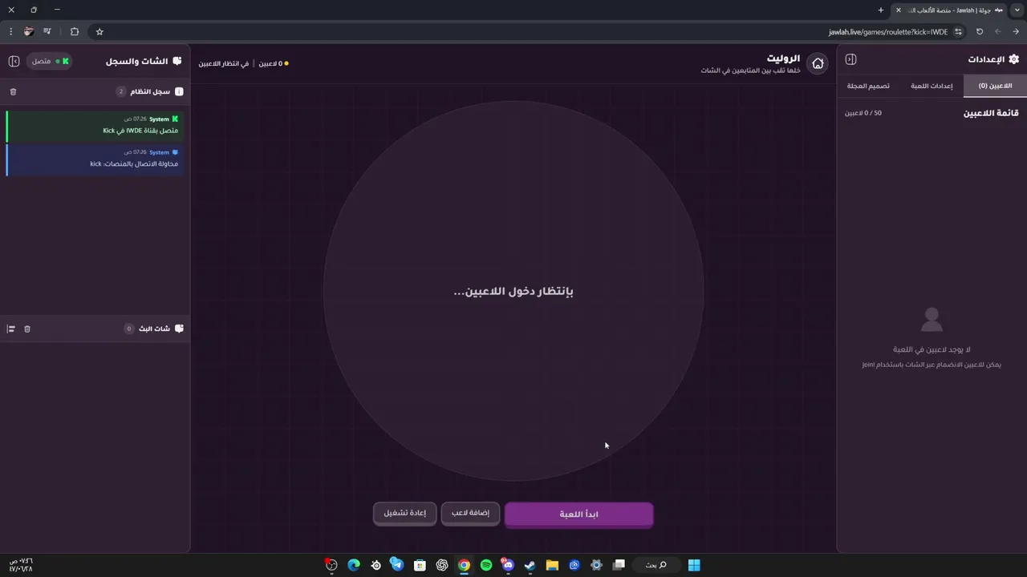Viewport: 1027px width, 577px height.
Task: Open ChatGPT from the taskbar
Action: 442,565
